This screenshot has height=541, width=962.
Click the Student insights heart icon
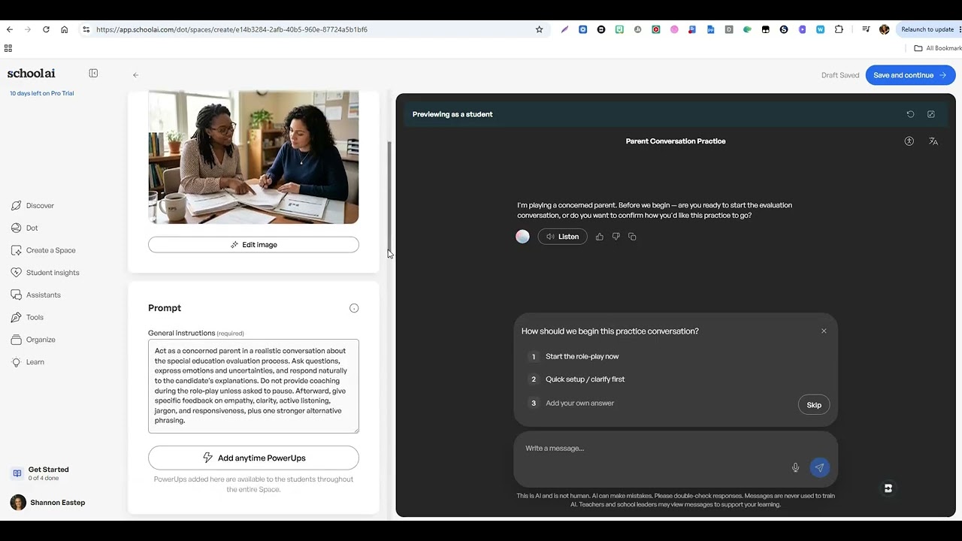point(17,273)
